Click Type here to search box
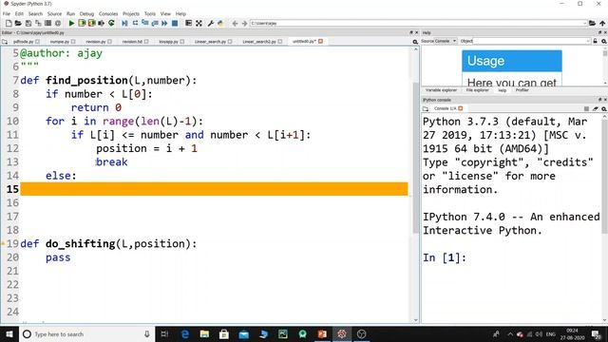Image resolution: width=608 pixels, height=342 pixels. click(x=87, y=333)
